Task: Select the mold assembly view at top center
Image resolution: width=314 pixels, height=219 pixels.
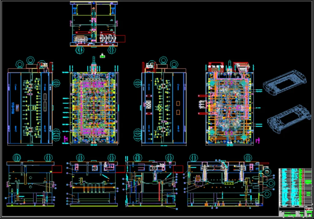Action: 94,25
